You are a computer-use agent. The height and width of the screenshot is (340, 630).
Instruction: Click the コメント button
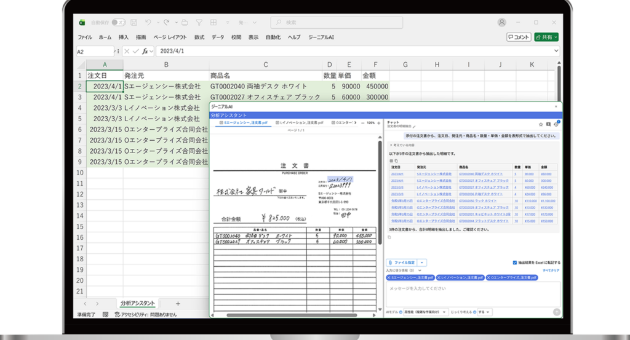519,37
